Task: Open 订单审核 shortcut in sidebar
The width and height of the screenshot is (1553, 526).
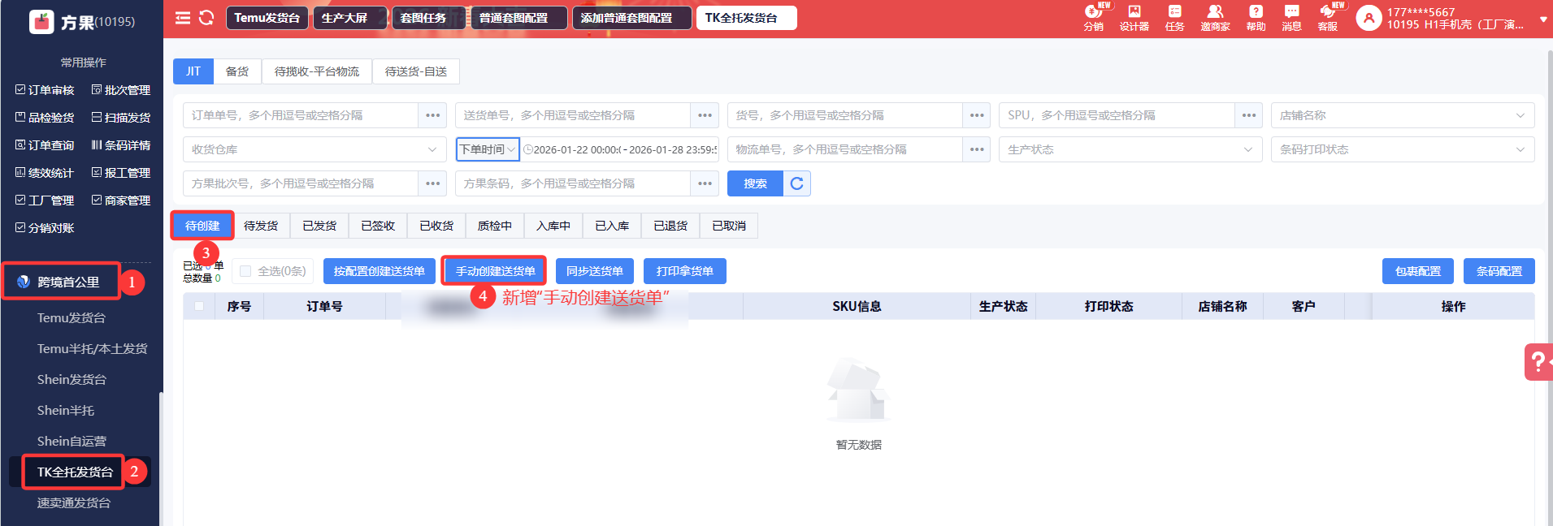Action: tap(45, 90)
